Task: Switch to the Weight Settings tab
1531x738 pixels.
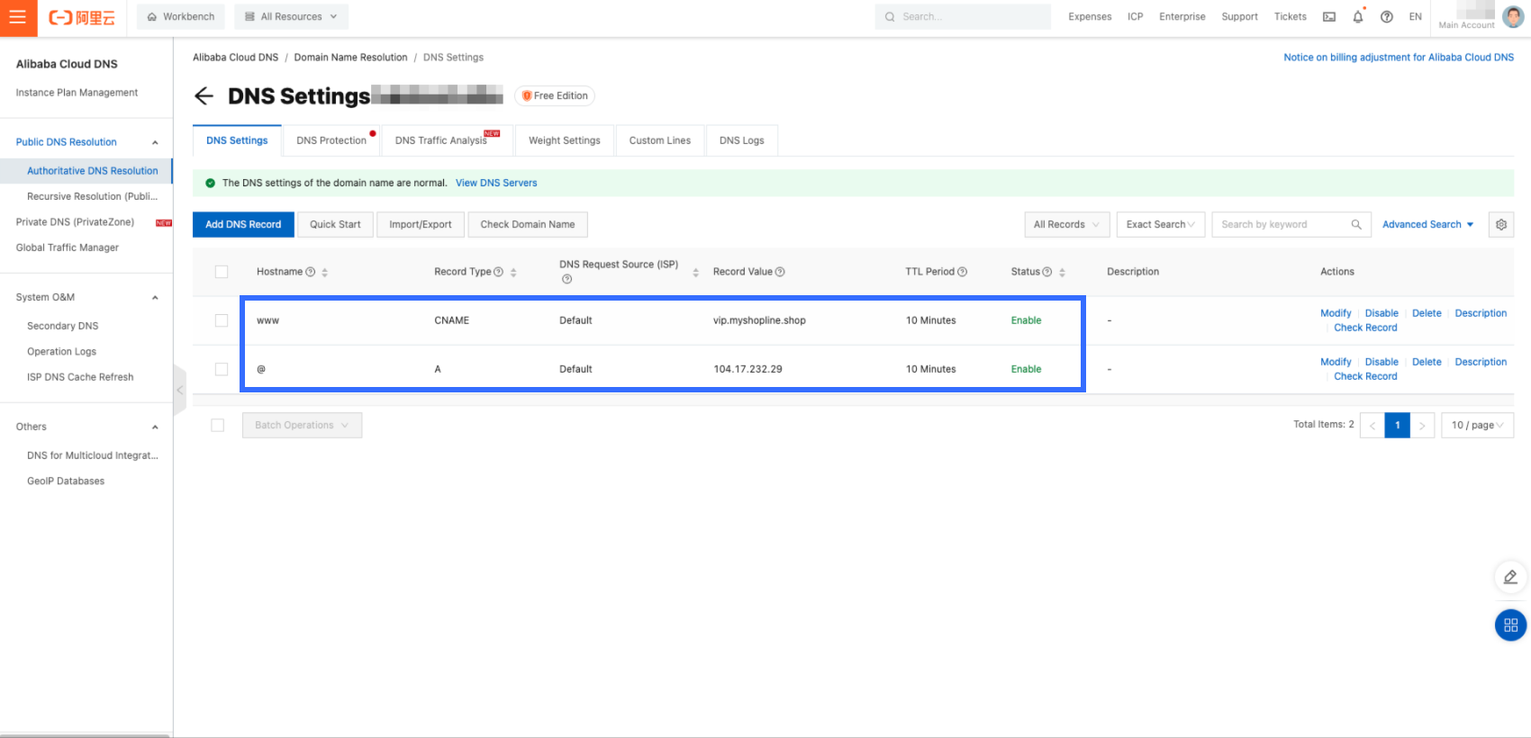Action: (x=564, y=140)
